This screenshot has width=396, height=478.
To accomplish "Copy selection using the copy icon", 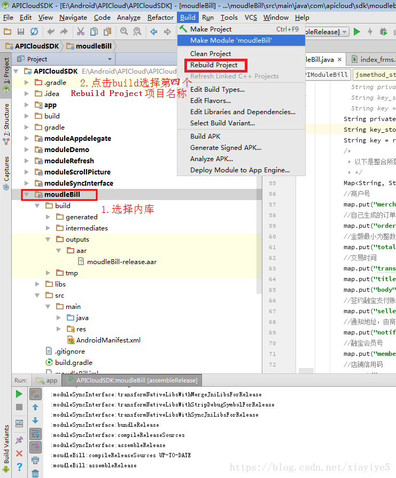I will (94, 31).
